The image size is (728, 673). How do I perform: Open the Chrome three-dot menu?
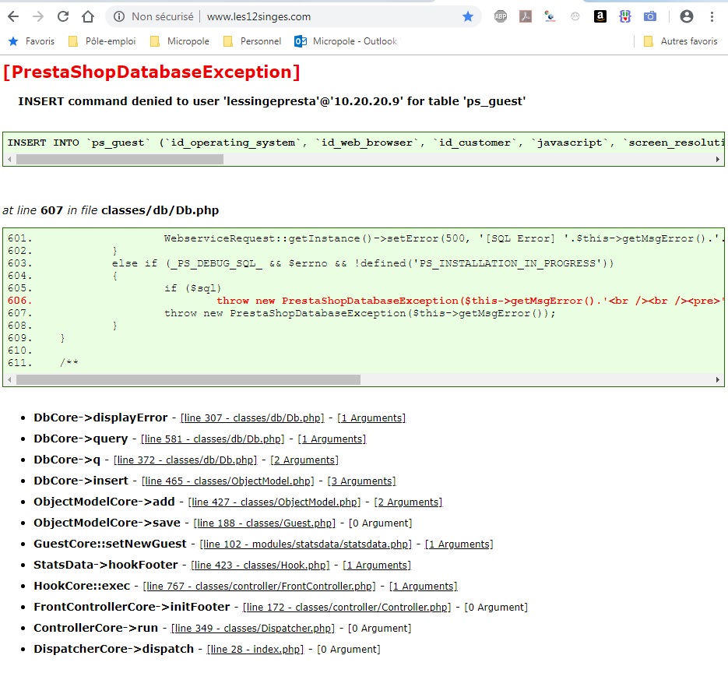712,16
